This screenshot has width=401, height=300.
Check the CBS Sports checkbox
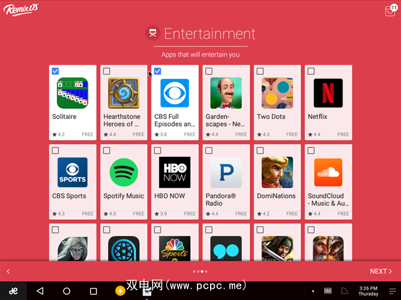55,151
